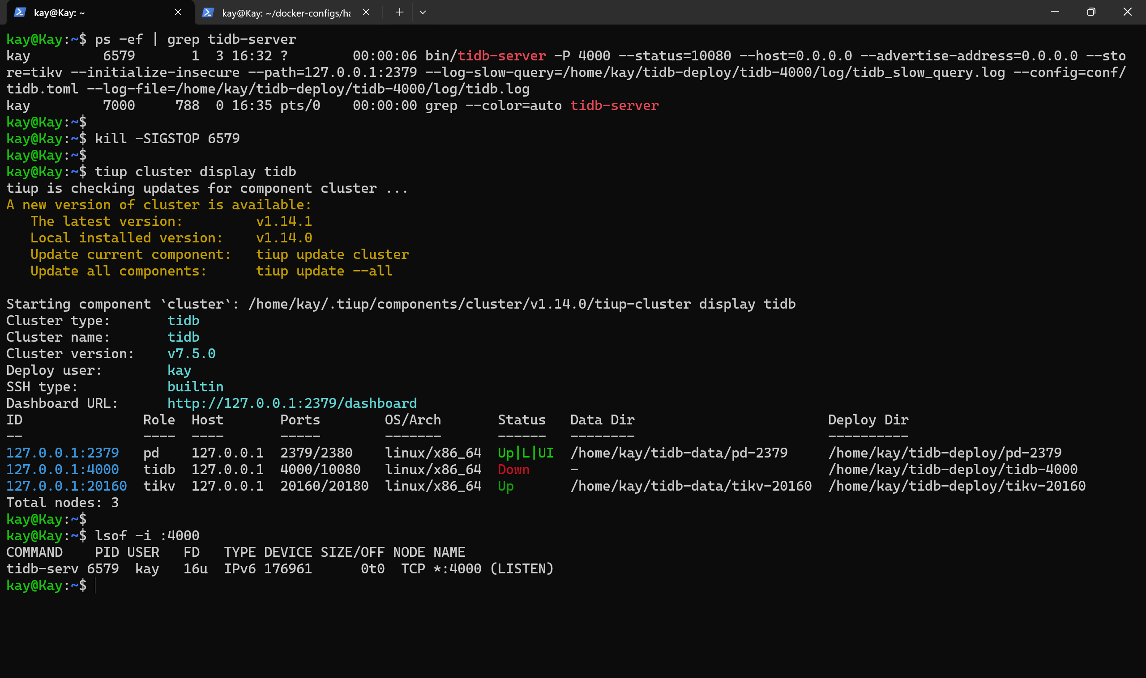Click the Deploy Dir column header
Viewport: 1146px width, 678px height.
[868, 420]
